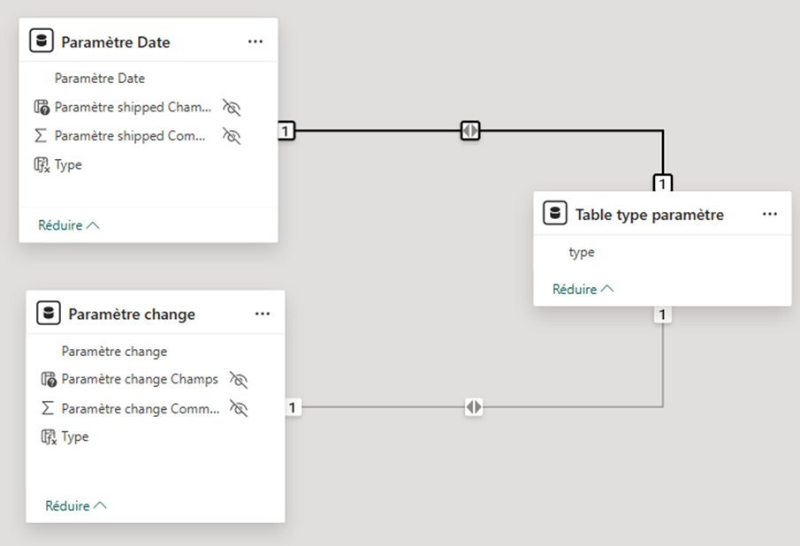
Task: Select the Type column in the Paramètre change table
Action: [x=75, y=436]
